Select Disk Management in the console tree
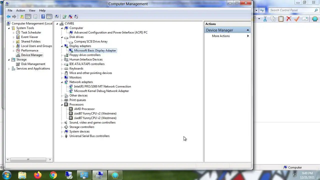The width and height of the screenshot is (320, 180). tap(33, 64)
